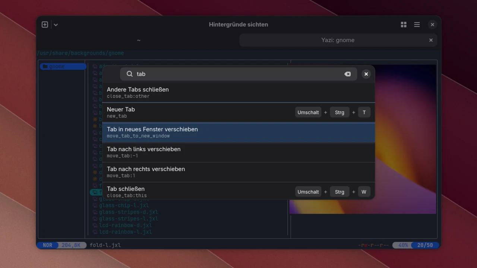
Task: Click the path /usr/share/backgrounds/gnome
Action: (x=80, y=53)
